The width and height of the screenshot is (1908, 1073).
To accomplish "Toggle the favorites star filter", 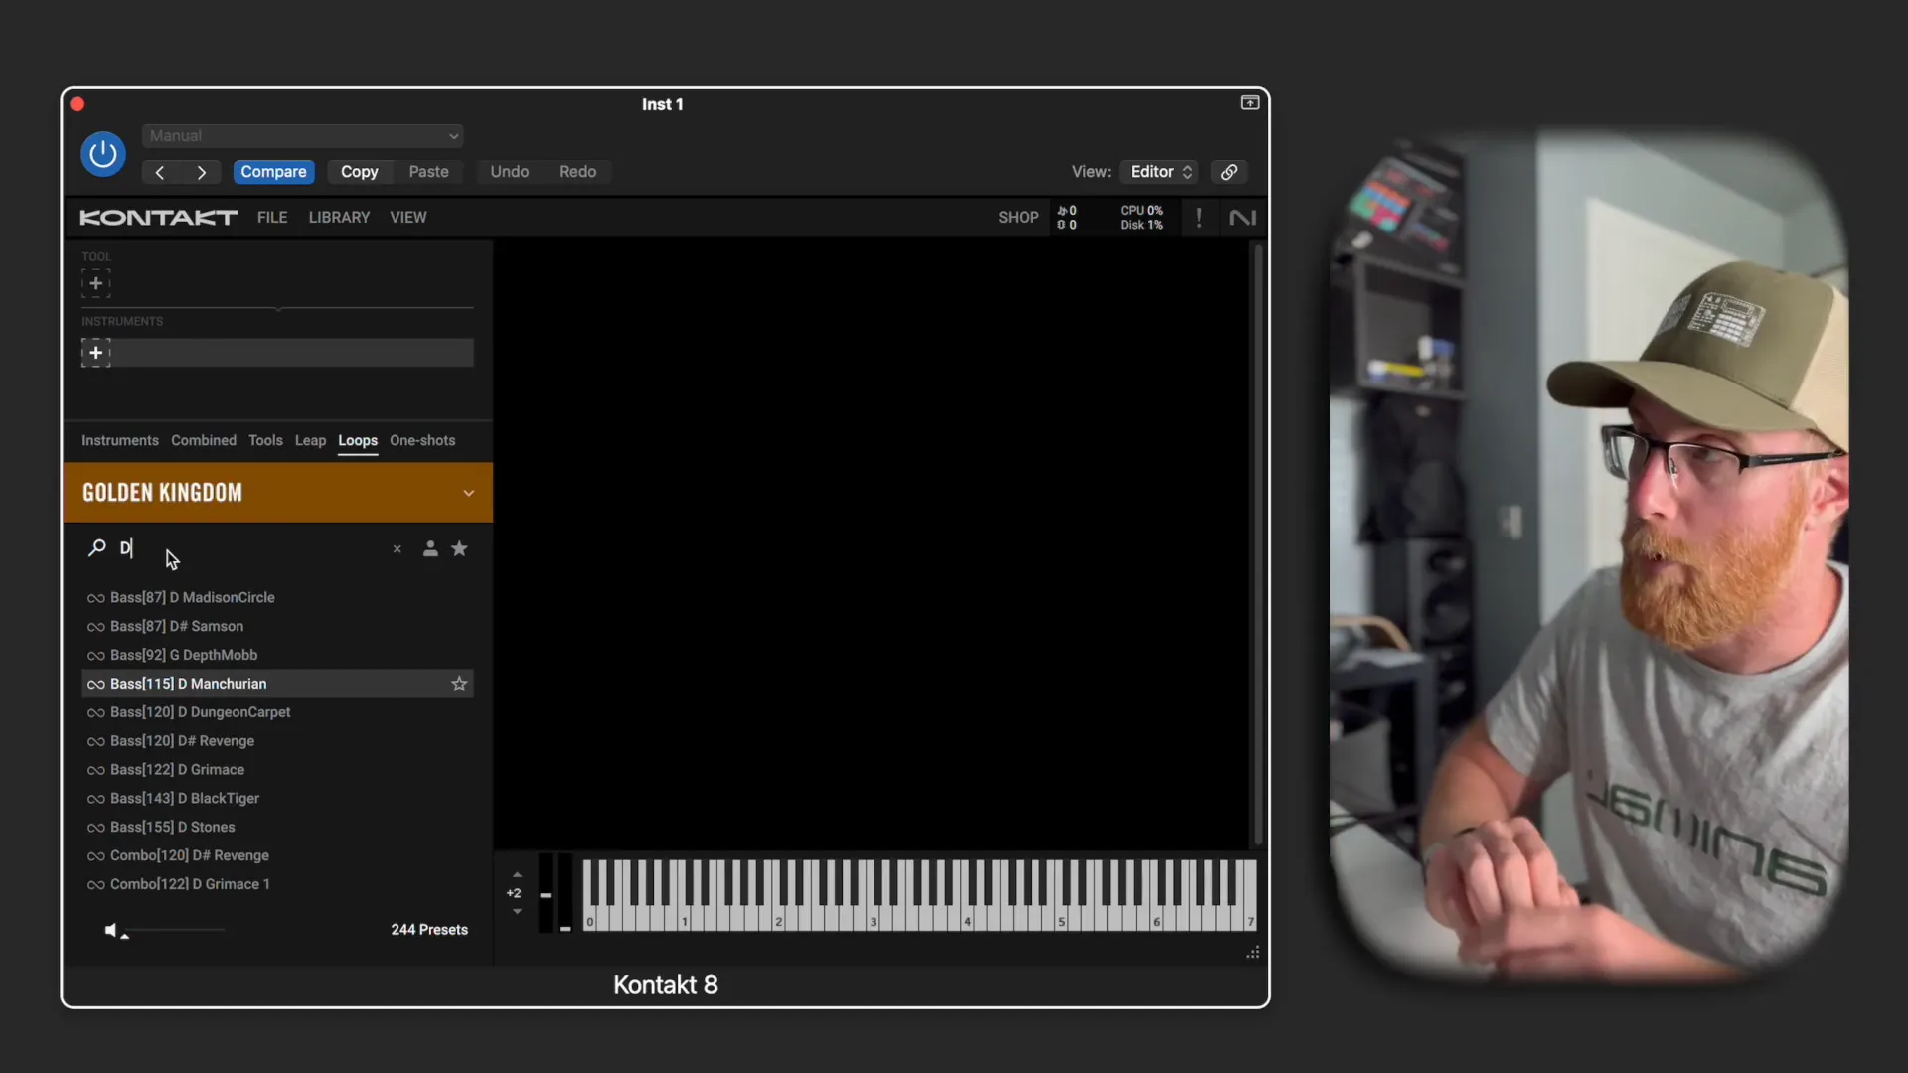I will (459, 548).
